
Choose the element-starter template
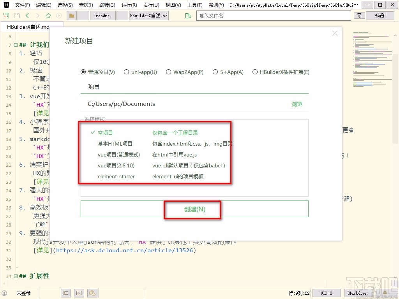[116, 176]
